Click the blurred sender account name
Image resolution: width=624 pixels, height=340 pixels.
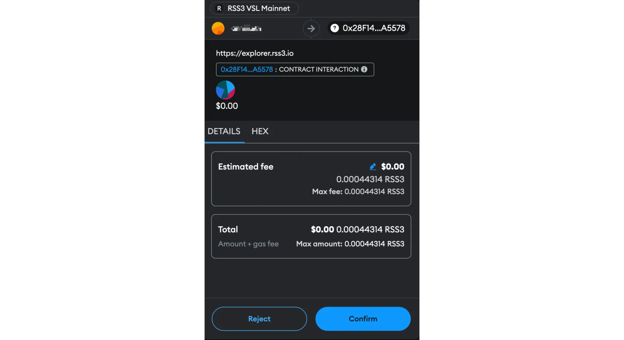click(x=246, y=29)
